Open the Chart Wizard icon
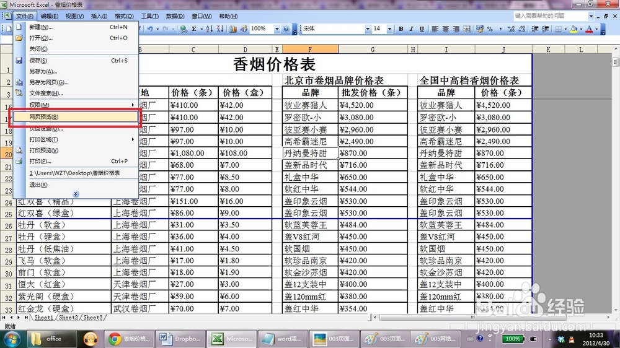 click(233, 29)
